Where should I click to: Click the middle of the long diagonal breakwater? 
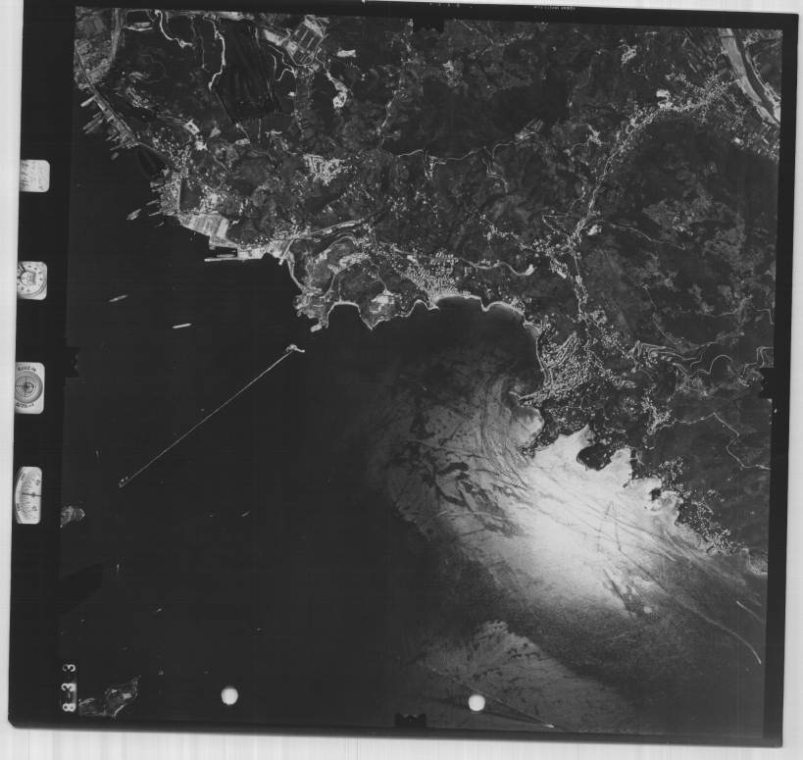coord(206,417)
